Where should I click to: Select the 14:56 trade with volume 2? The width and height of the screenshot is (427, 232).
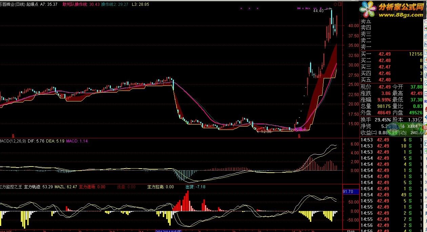[391, 225]
